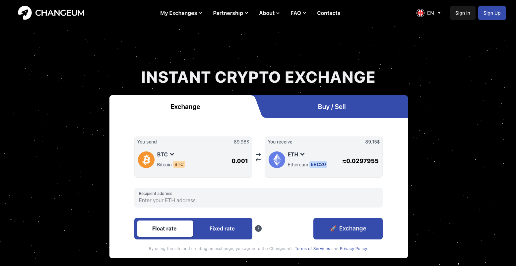Open the Contacts menu item
This screenshot has height=266, width=516.
click(x=329, y=13)
